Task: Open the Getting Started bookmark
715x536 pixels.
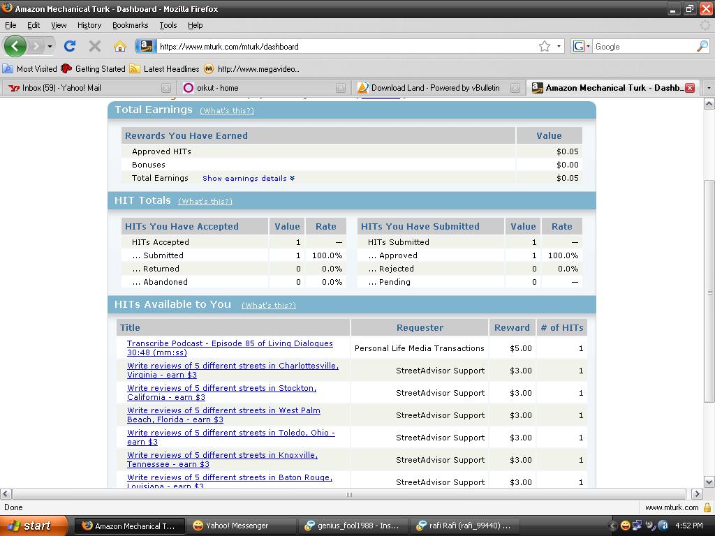Action: (x=93, y=69)
